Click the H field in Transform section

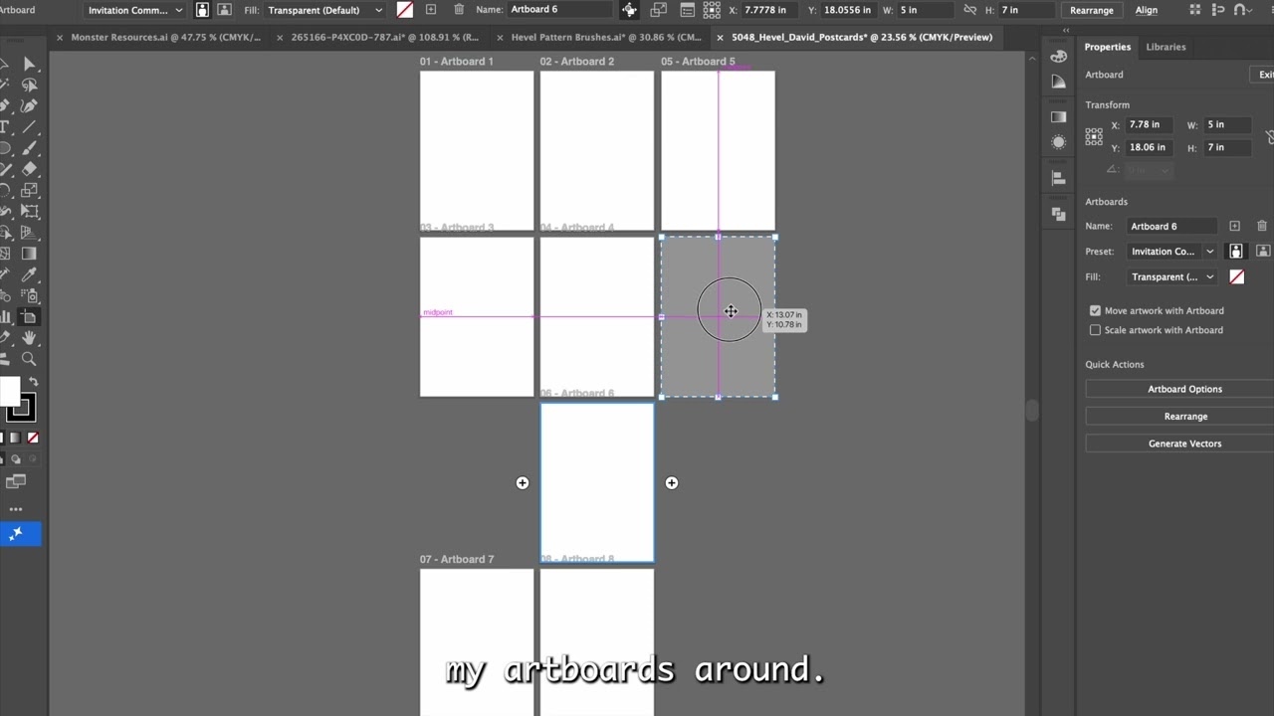click(x=1227, y=147)
